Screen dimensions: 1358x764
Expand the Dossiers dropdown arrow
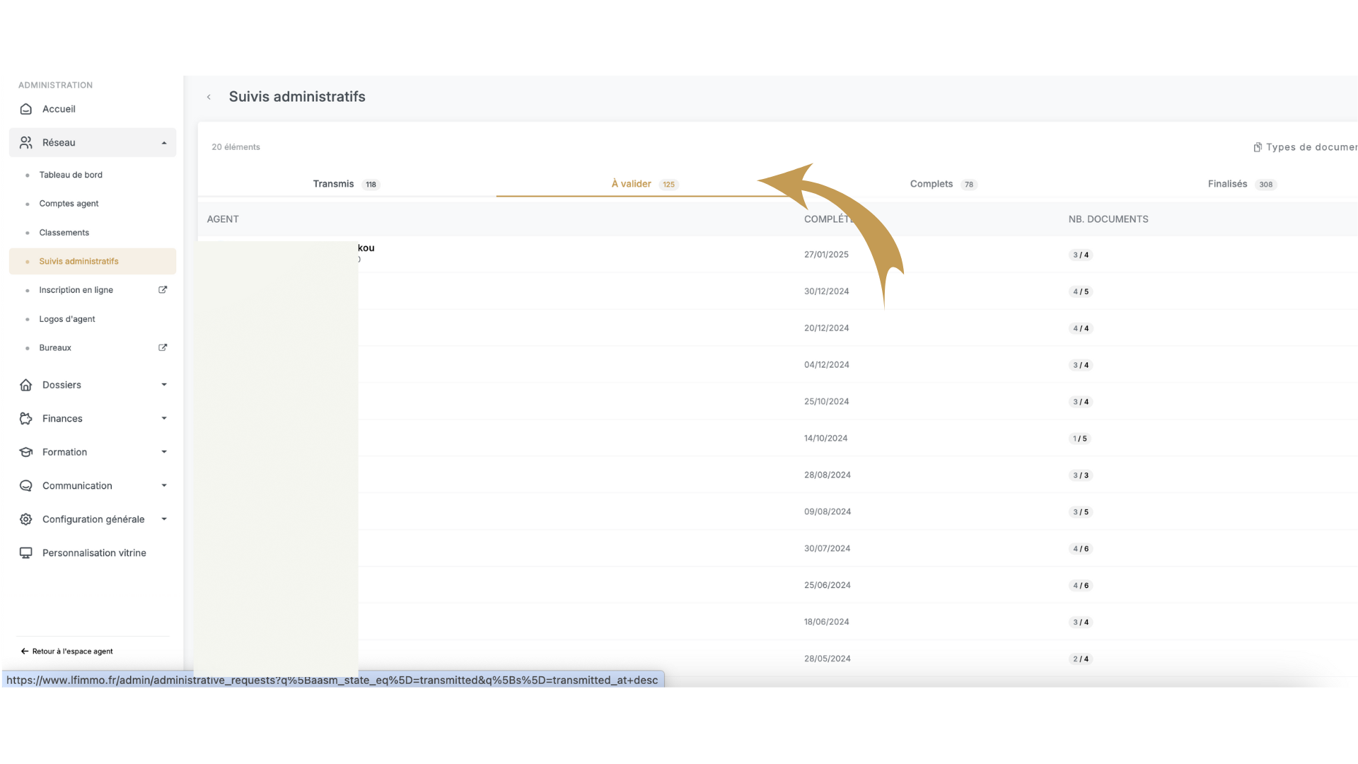click(164, 385)
